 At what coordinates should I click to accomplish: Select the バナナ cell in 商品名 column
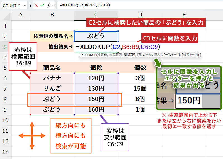[52, 78]
